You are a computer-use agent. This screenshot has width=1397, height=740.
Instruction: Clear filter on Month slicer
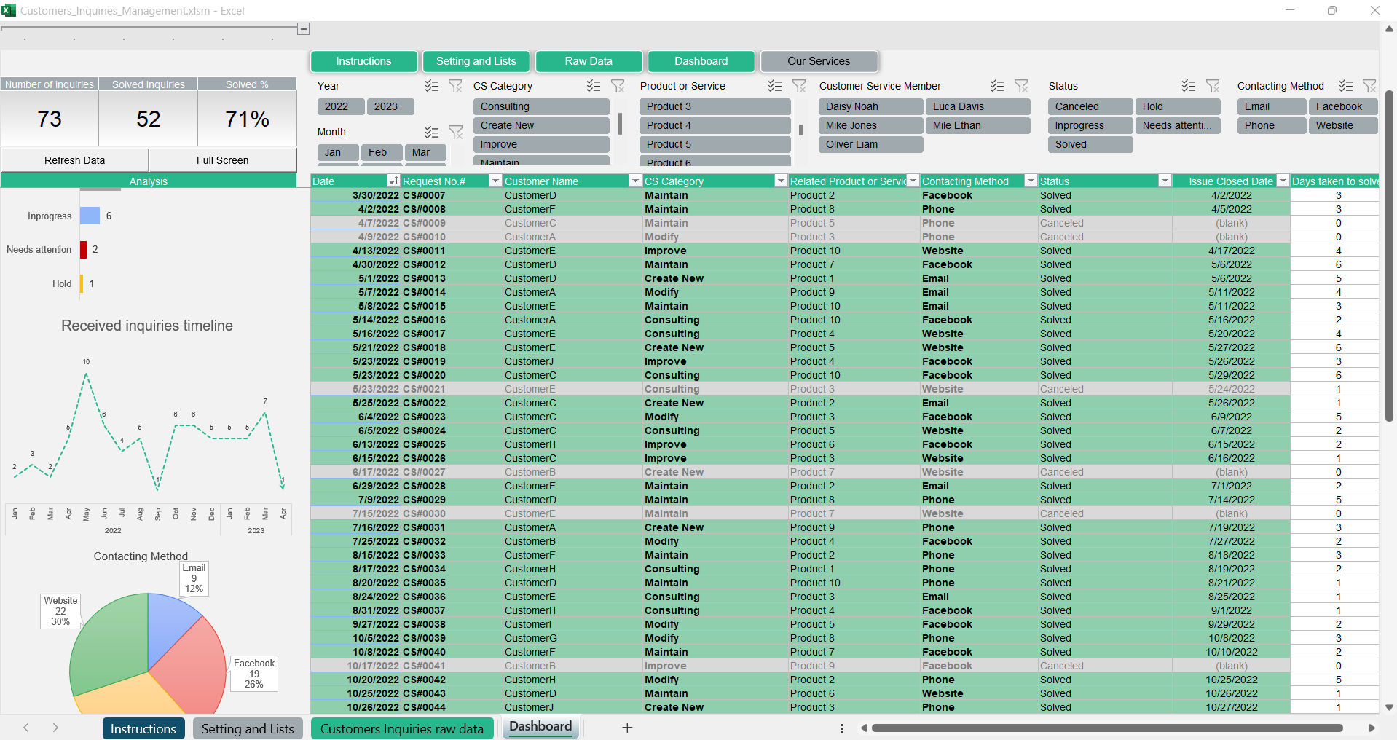456,132
